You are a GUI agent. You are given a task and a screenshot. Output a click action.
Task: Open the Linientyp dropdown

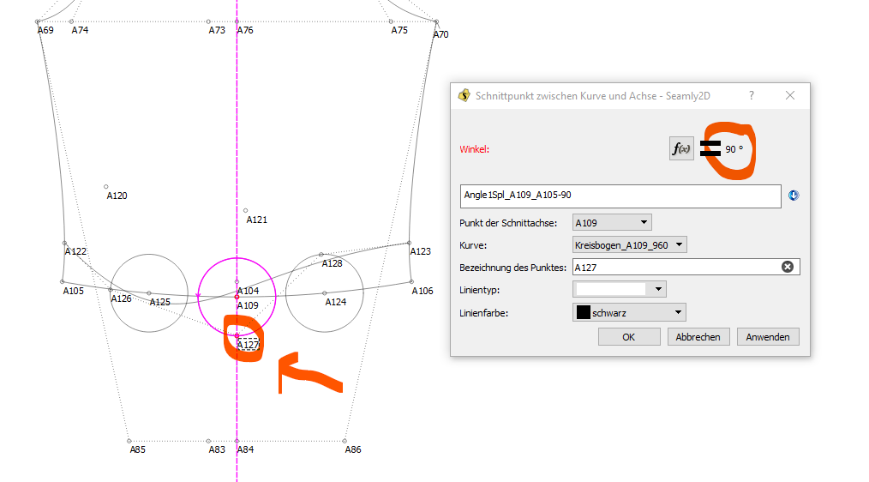(x=618, y=290)
